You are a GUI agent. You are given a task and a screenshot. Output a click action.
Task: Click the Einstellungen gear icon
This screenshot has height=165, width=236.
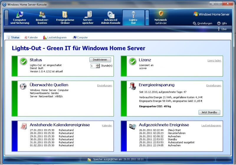(195, 23)
